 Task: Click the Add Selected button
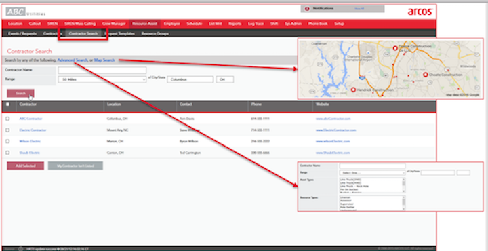coord(26,166)
